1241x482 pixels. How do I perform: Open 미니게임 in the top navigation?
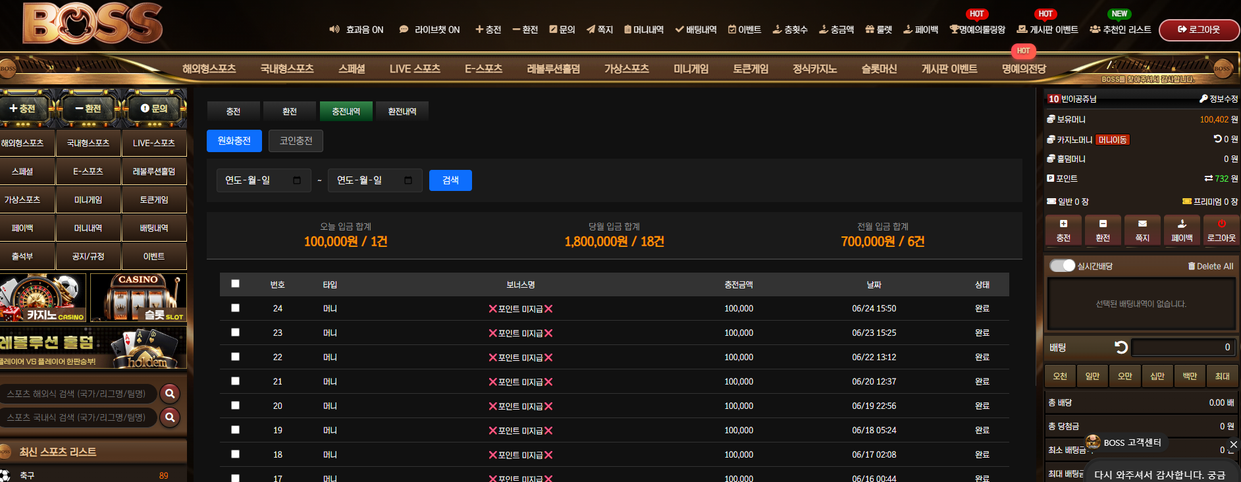pos(691,68)
